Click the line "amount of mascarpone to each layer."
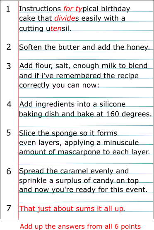The height and width of the screenshot is (230, 154). (84, 152)
